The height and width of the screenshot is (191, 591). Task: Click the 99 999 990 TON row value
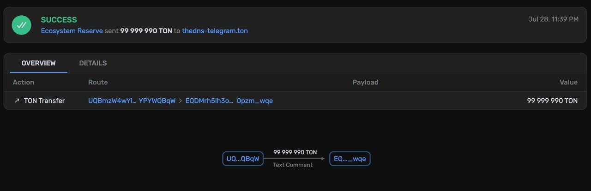point(552,101)
